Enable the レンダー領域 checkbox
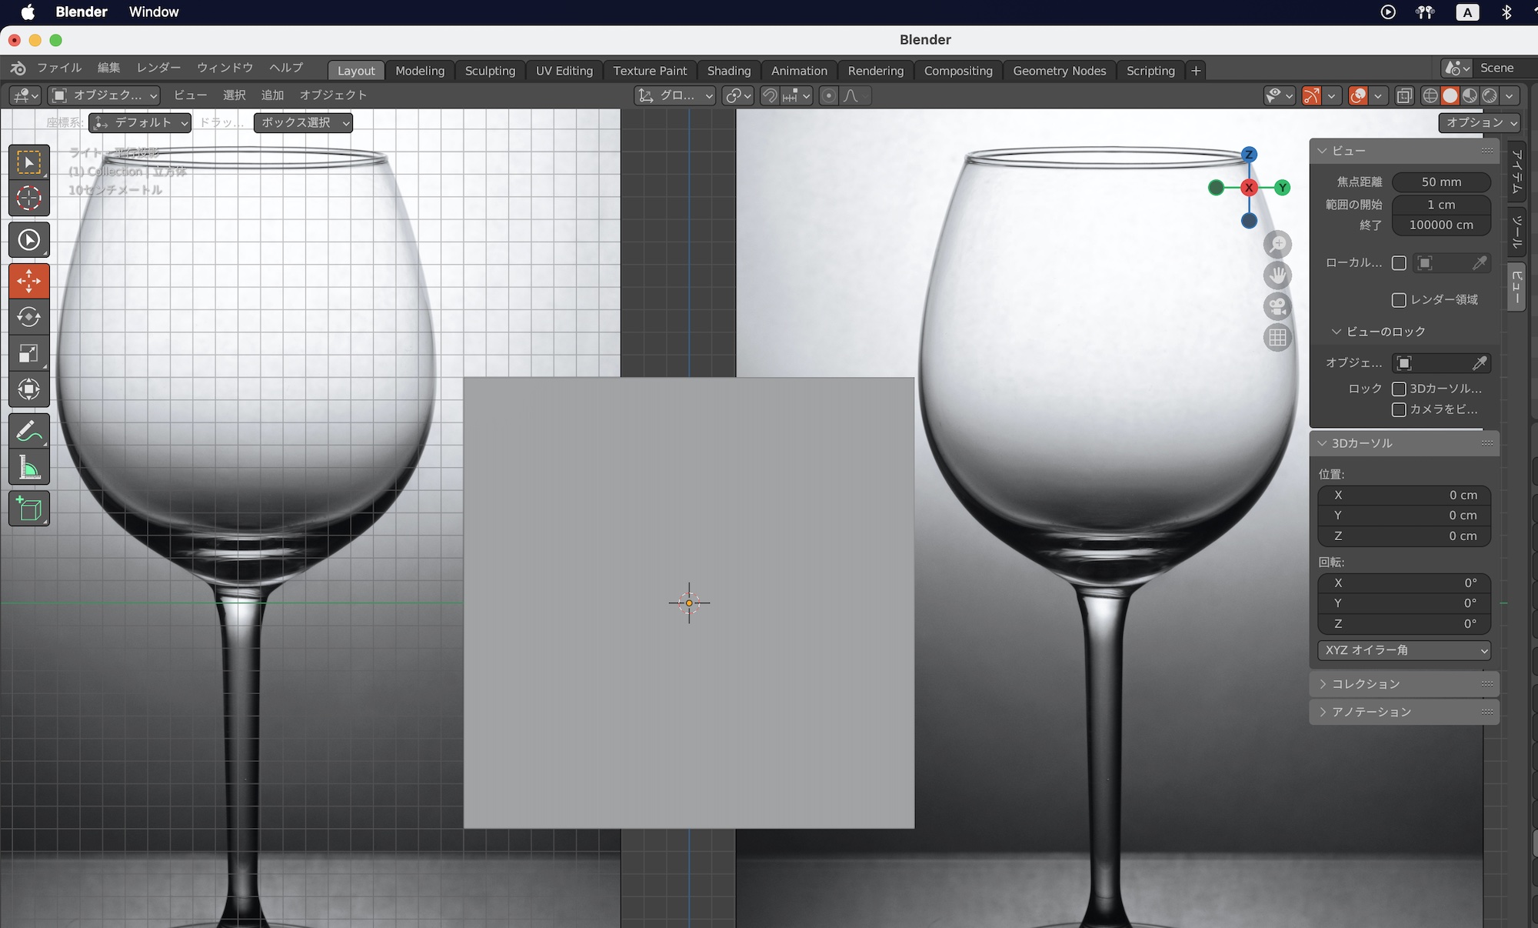The height and width of the screenshot is (928, 1538). point(1399,300)
